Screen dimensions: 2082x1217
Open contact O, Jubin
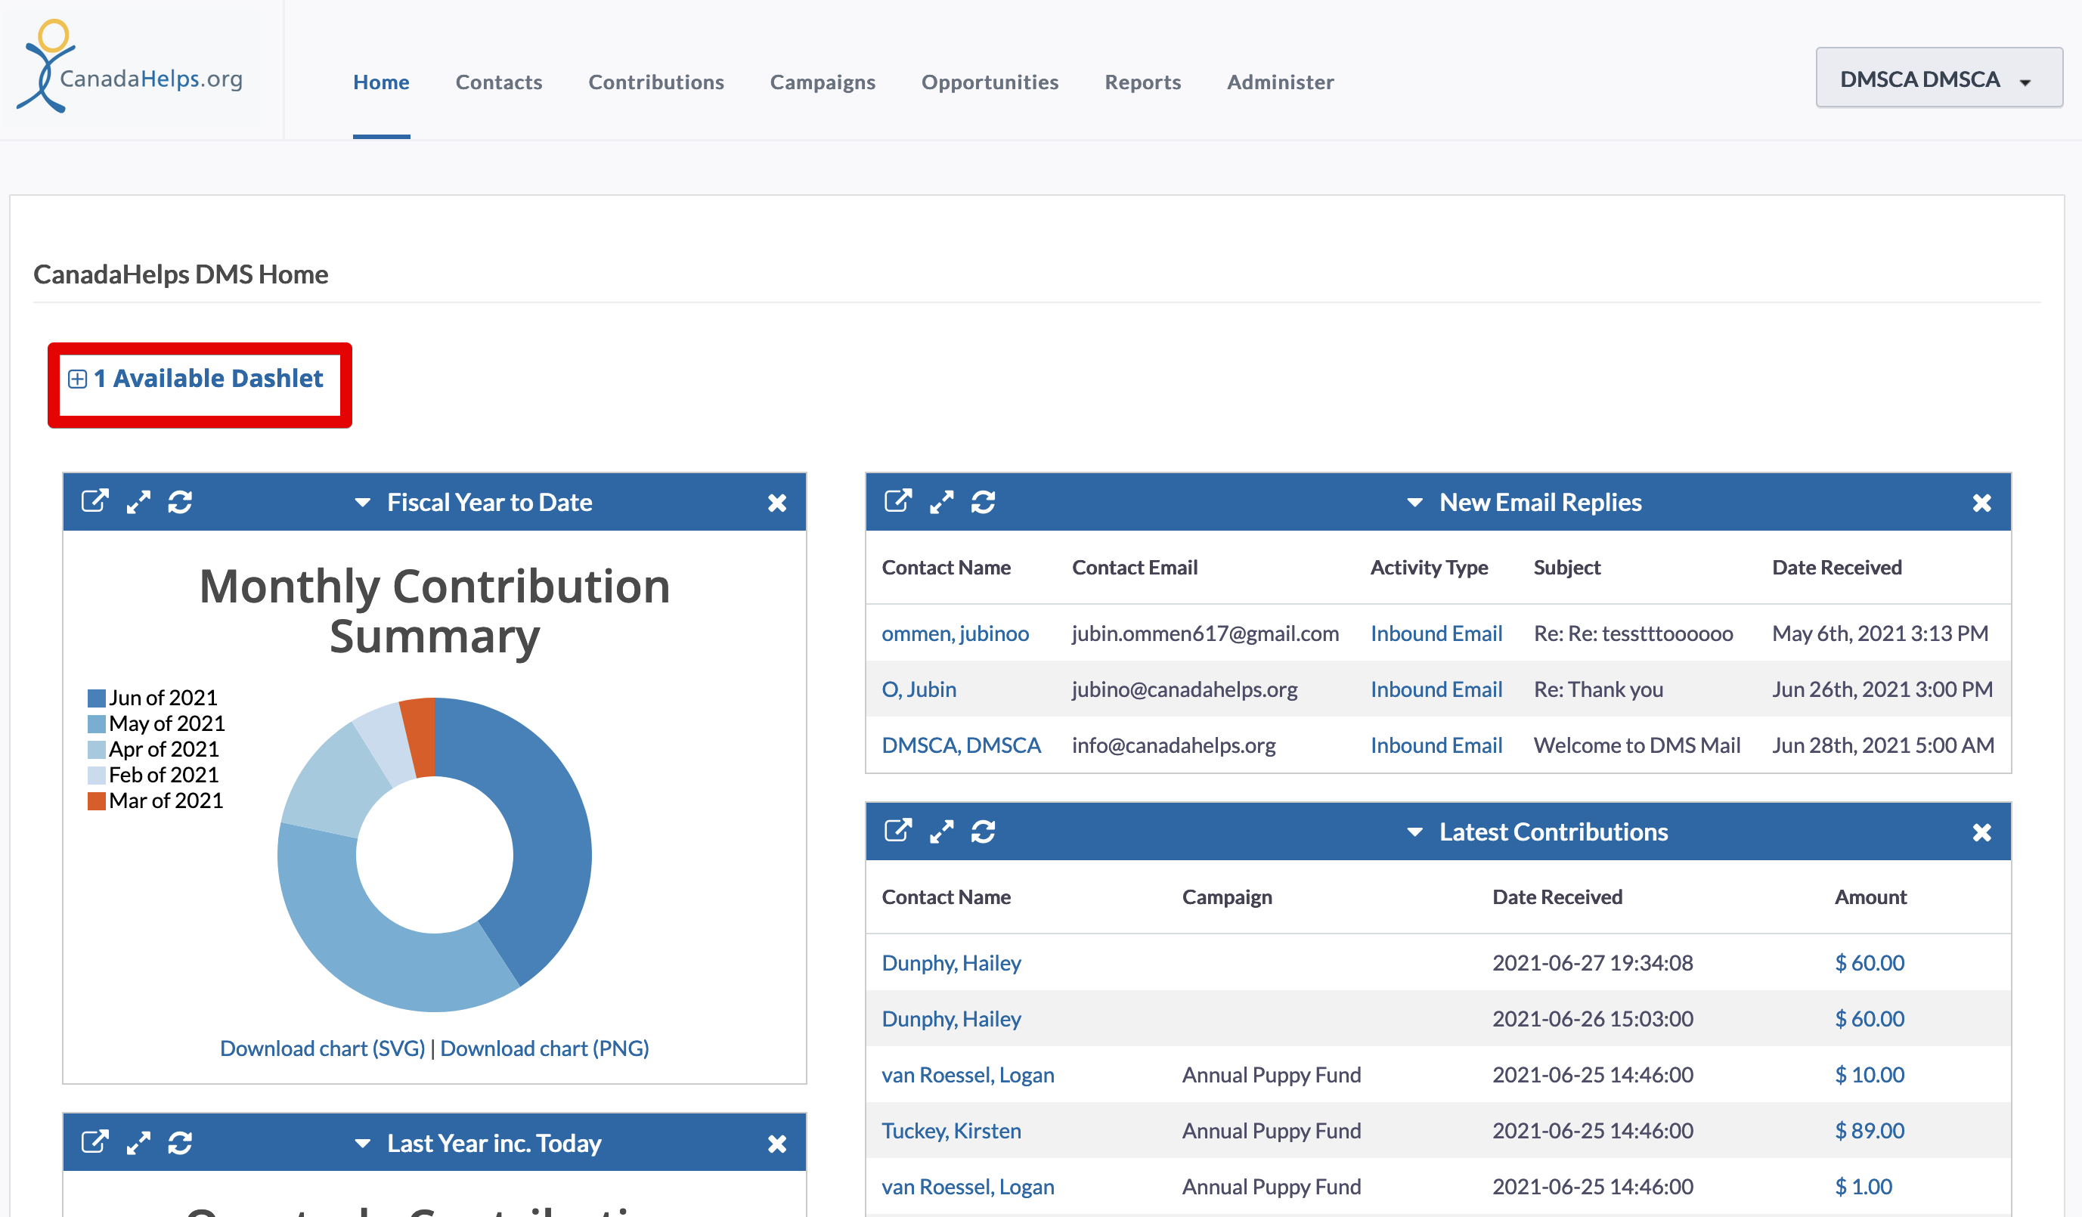(919, 690)
